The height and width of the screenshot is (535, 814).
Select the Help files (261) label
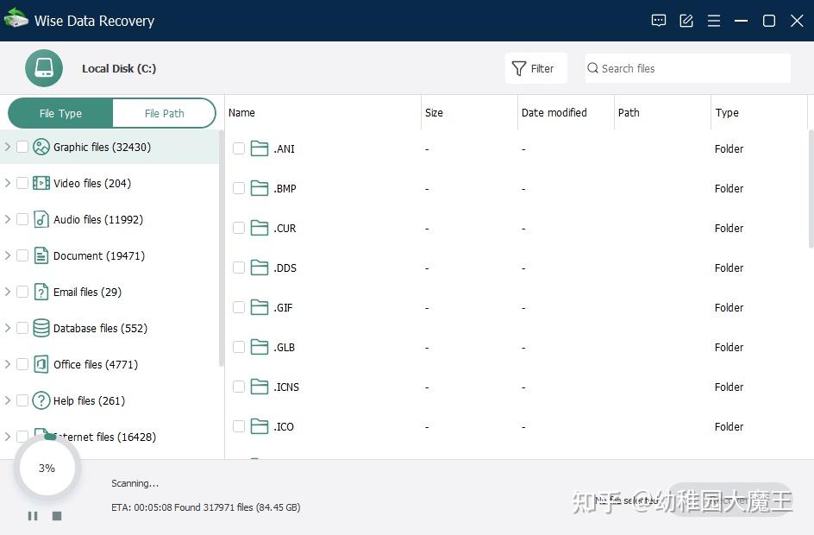(90, 400)
